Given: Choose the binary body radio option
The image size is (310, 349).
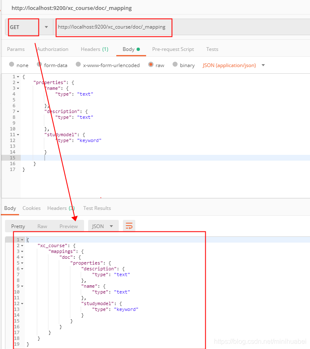Looking at the screenshot, I should pos(175,64).
